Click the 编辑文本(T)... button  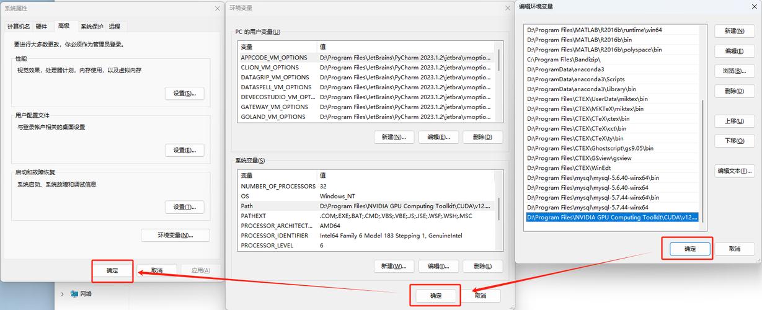click(x=735, y=170)
